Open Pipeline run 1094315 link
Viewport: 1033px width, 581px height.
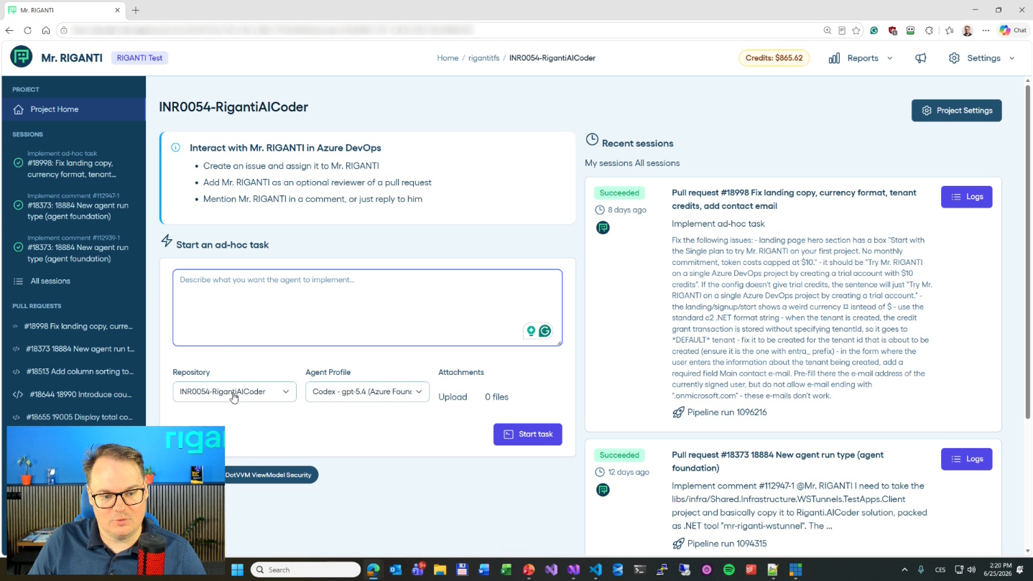(x=727, y=544)
